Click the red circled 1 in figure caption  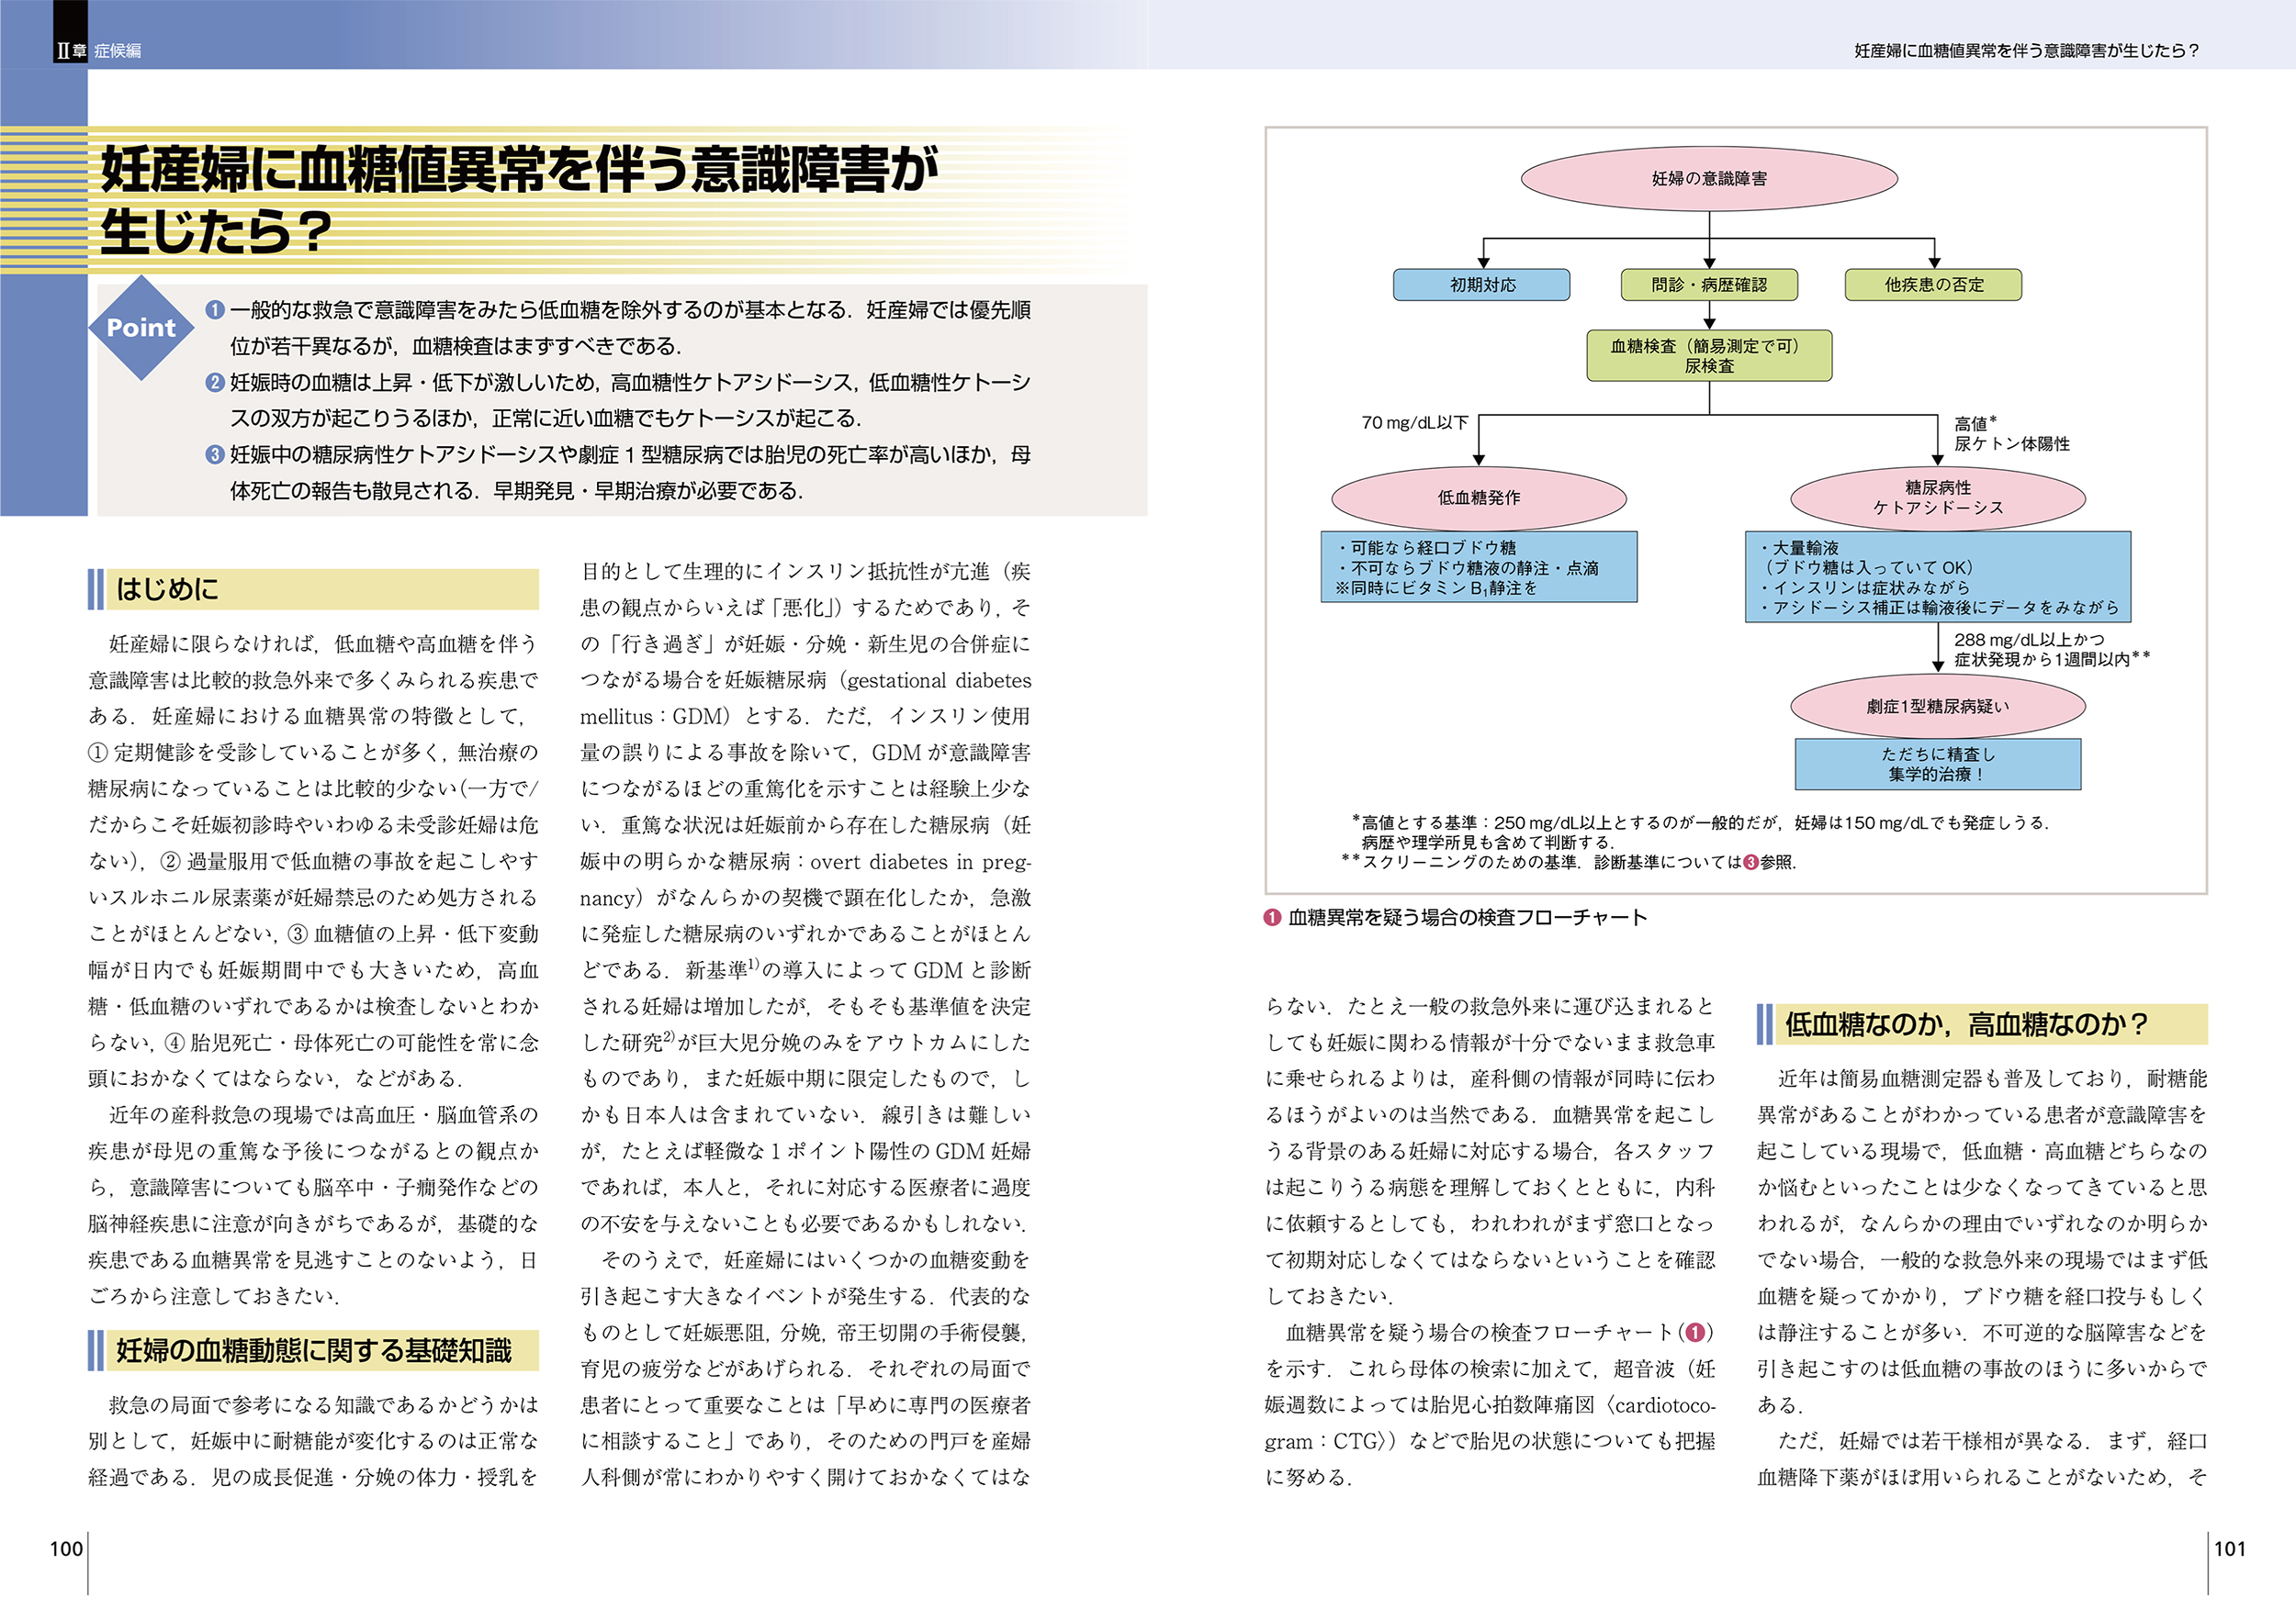click(x=1272, y=918)
